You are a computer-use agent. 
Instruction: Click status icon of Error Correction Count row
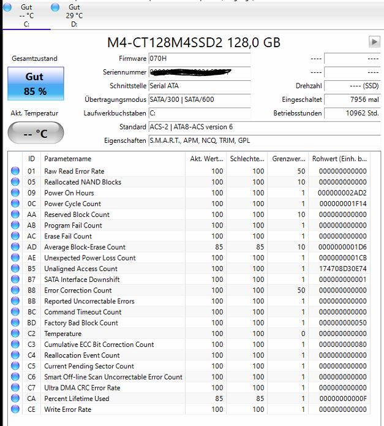15,290
